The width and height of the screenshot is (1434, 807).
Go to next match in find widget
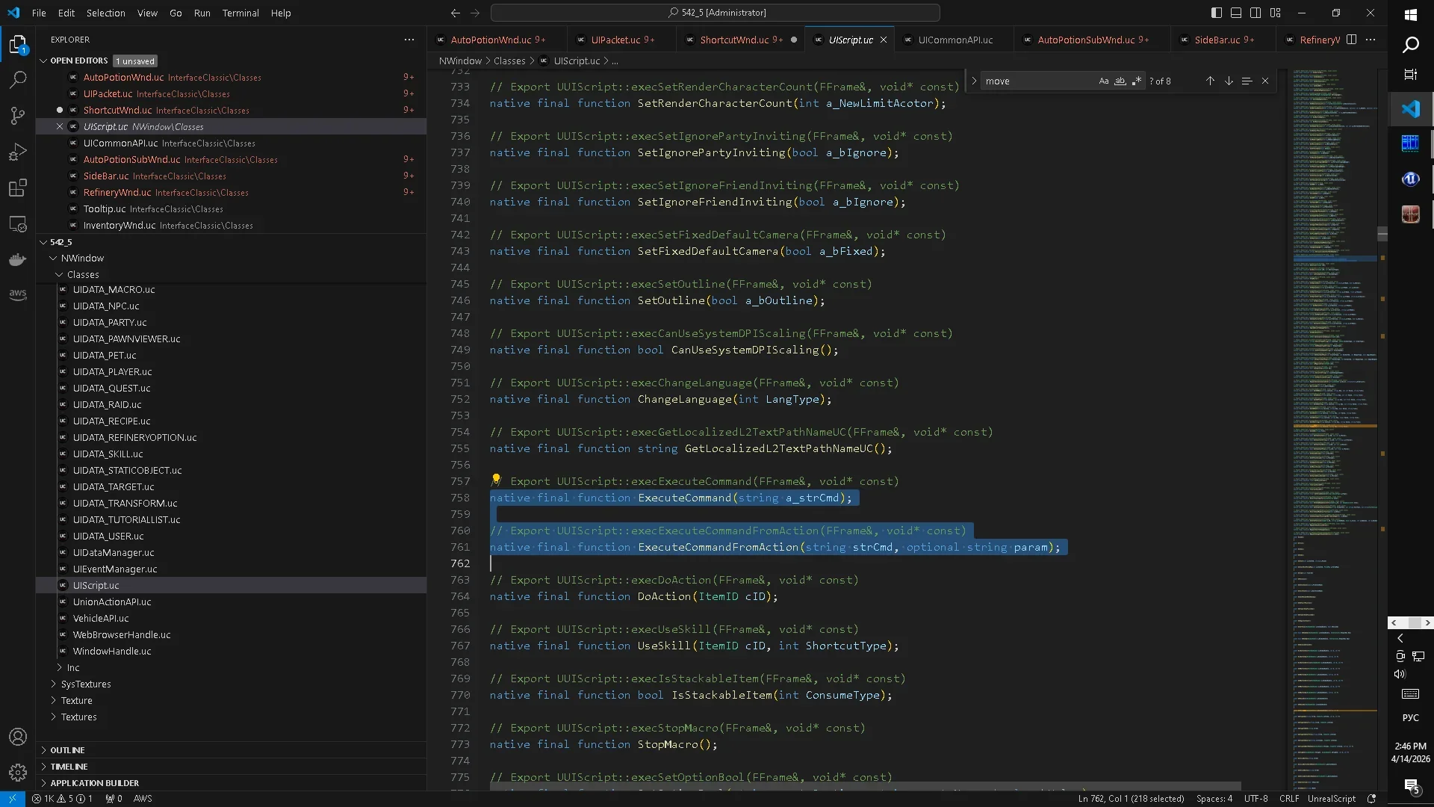pyautogui.click(x=1229, y=81)
